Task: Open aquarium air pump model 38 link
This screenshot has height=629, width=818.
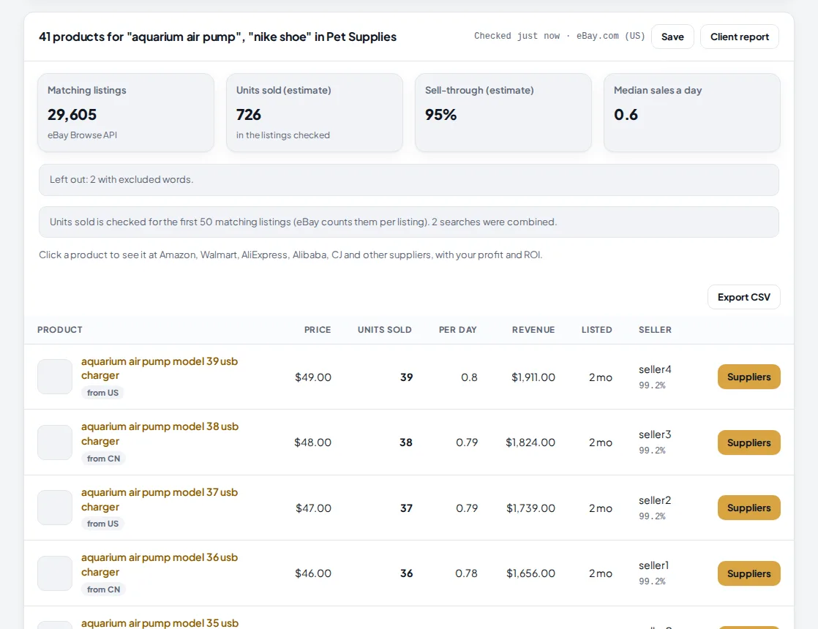Action: point(160,434)
